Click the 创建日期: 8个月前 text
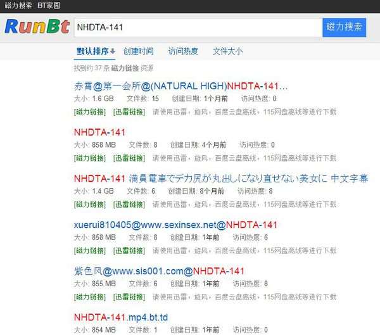Image resolution: width=380 pixels, height=335 pixels. [x=196, y=191]
